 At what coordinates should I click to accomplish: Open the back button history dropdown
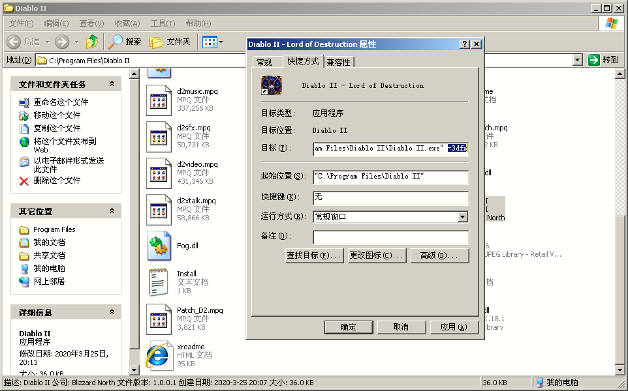tap(47, 42)
